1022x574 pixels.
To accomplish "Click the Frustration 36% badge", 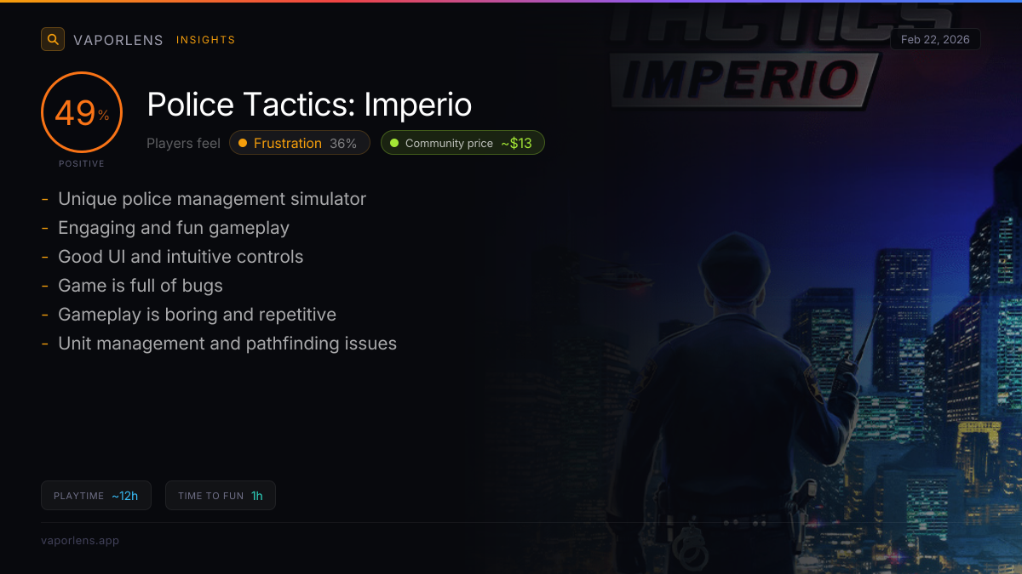I will click(x=300, y=143).
